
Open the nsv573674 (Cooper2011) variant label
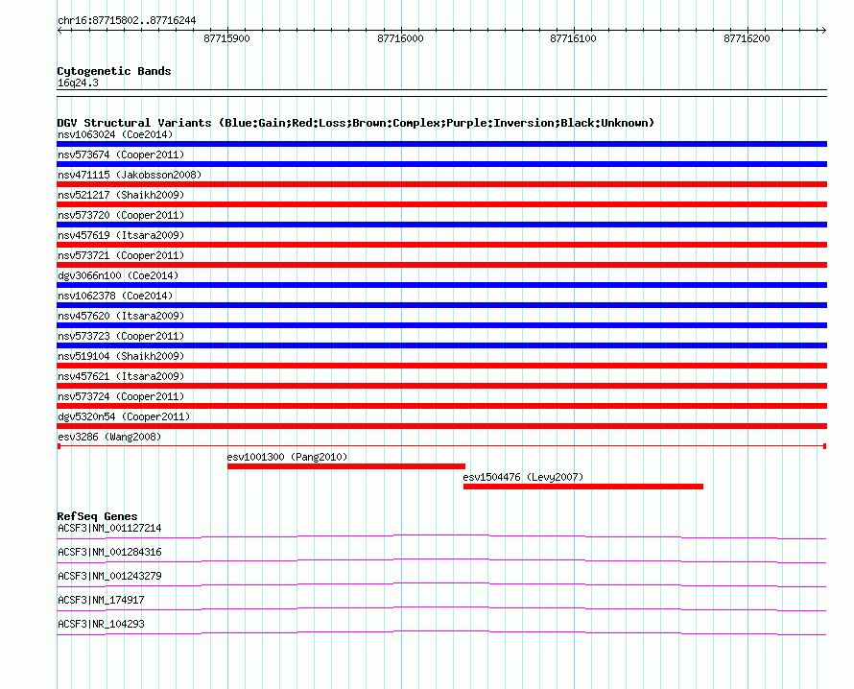[x=121, y=154]
